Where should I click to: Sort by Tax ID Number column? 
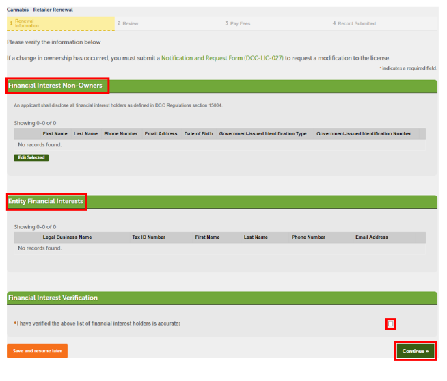[x=148, y=237]
